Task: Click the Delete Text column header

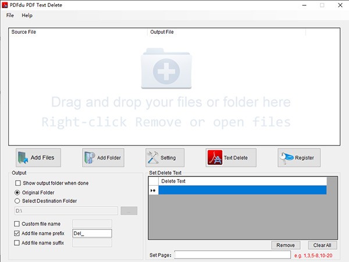Action: [x=243, y=181]
